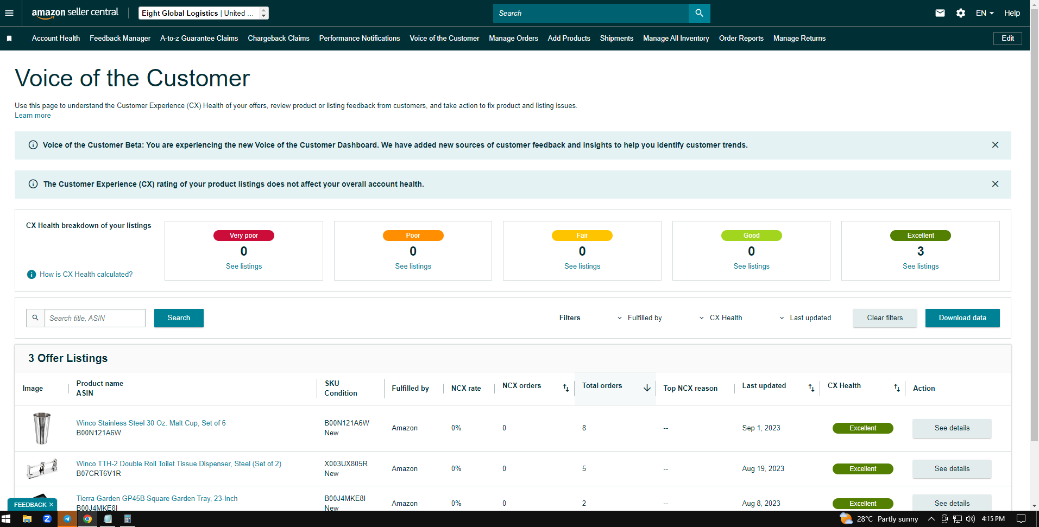1039x527 pixels.
Task: Open the hamburger navigation menu
Action: pyautogui.click(x=9, y=13)
